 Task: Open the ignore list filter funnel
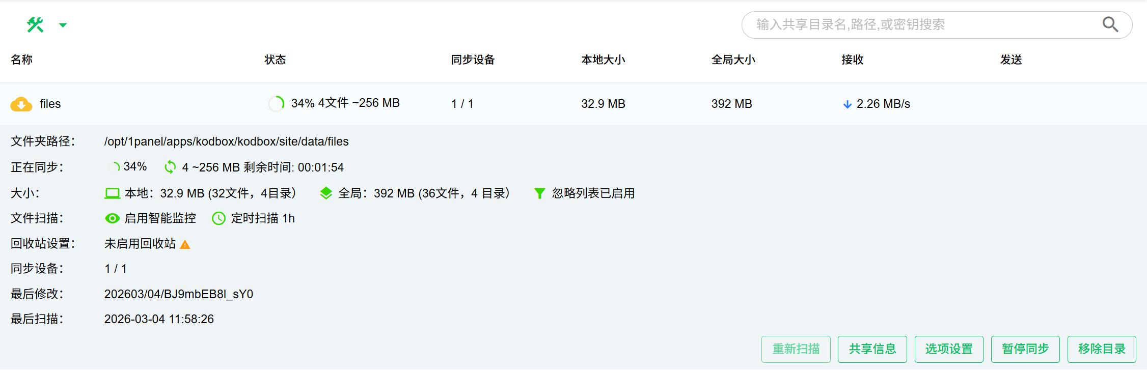click(x=539, y=193)
